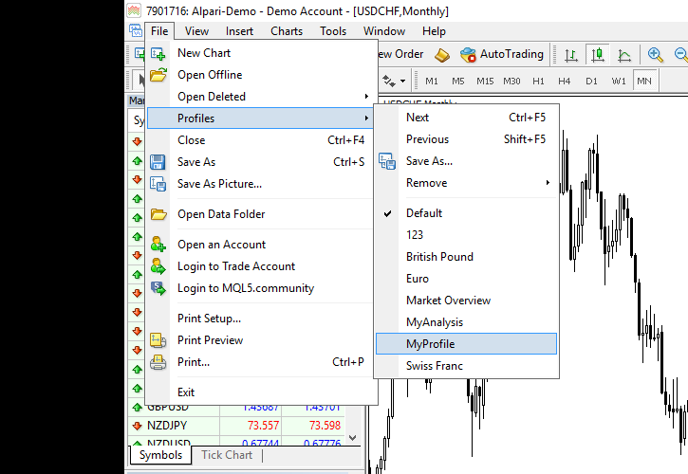This screenshot has height=474, width=688.
Task: Choose Print Setup... from File menu
Action: click(x=262, y=319)
